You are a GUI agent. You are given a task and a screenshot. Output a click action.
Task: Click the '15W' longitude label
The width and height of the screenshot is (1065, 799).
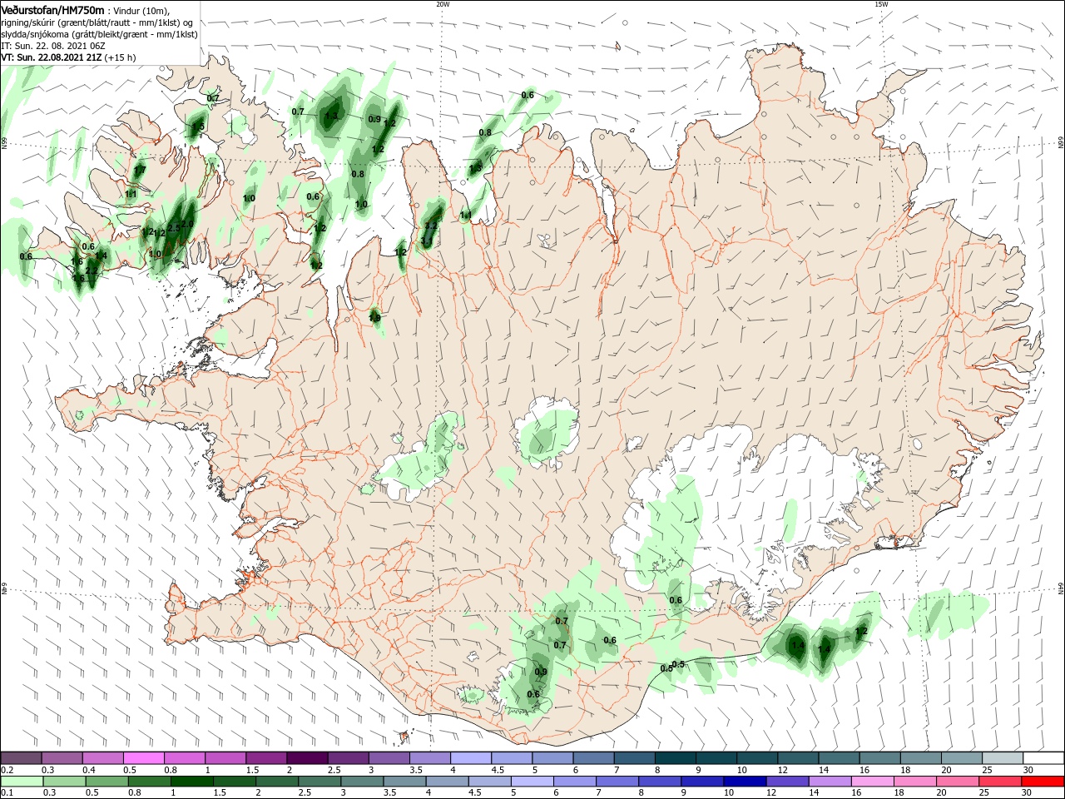(x=882, y=4)
